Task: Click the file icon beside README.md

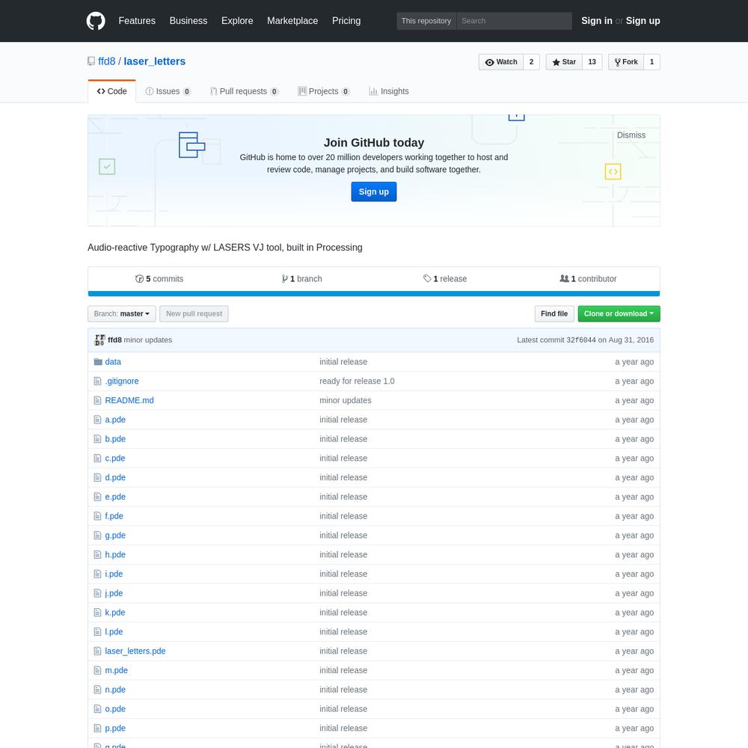Action: click(x=97, y=401)
